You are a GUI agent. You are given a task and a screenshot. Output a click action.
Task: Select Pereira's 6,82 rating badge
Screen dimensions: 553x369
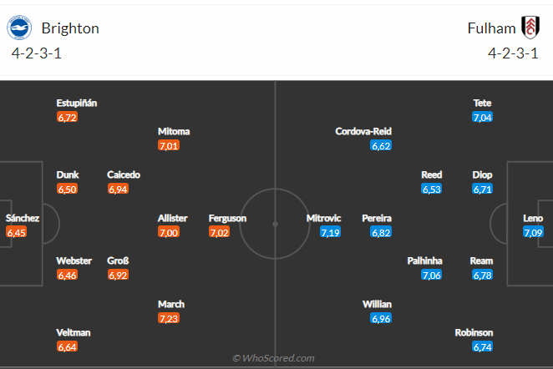pyautogui.click(x=381, y=232)
